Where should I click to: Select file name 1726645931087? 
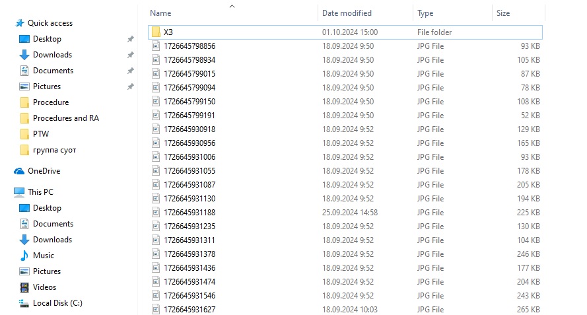[x=190, y=185]
